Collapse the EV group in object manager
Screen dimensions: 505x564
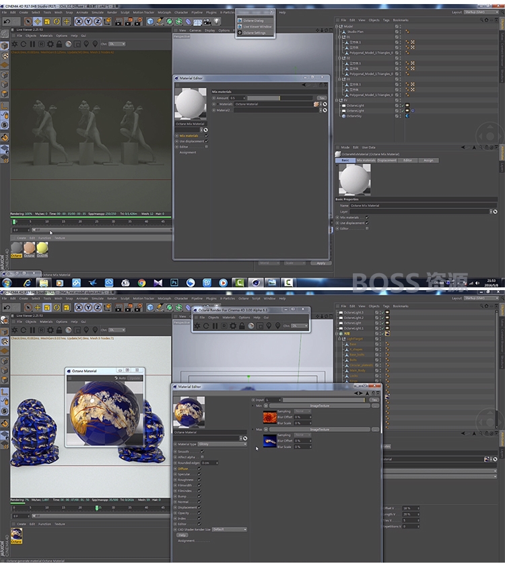[337, 100]
